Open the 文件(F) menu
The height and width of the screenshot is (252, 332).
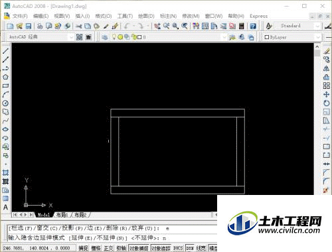(x=20, y=16)
